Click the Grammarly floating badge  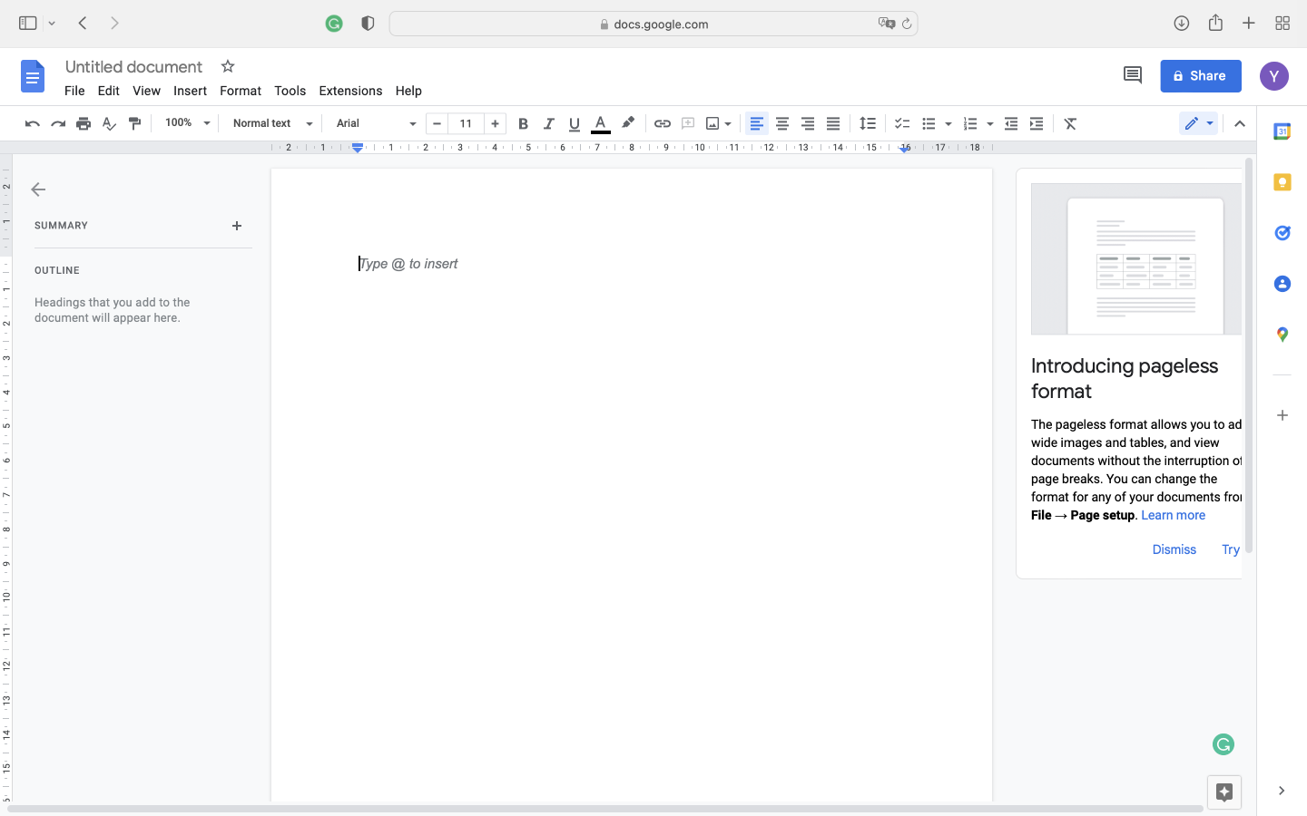click(1223, 744)
